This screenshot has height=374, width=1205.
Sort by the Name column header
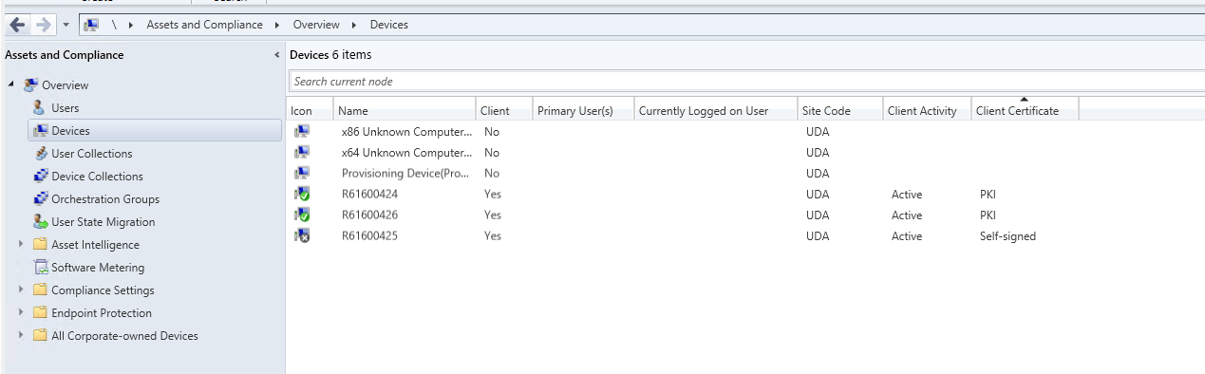[x=405, y=111]
